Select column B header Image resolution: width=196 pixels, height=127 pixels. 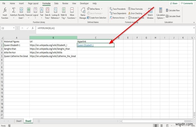(53, 38)
